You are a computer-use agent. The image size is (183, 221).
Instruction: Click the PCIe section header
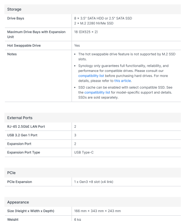[92, 173]
